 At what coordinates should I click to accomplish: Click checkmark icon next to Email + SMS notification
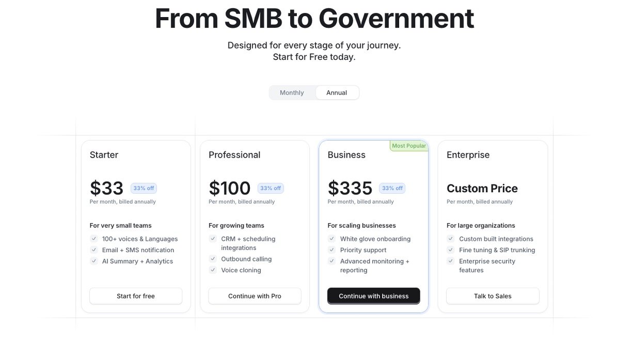[x=94, y=250]
